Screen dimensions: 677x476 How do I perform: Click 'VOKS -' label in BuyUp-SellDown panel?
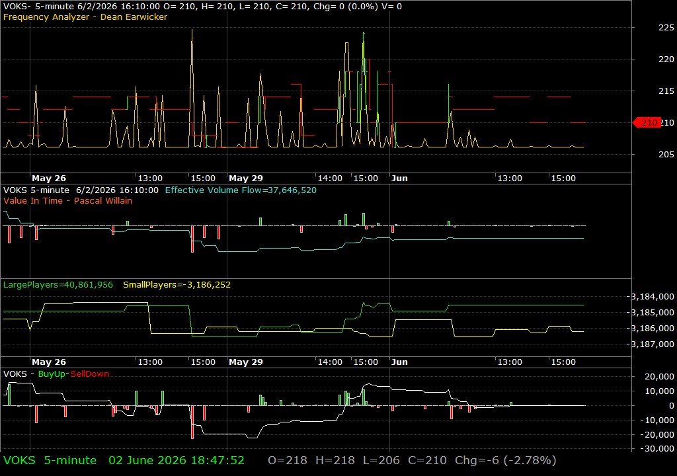(19, 374)
